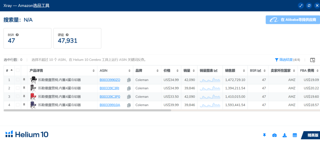Pin the row for ASIN B00339C3P0
The image size is (320, 142).
24,97
